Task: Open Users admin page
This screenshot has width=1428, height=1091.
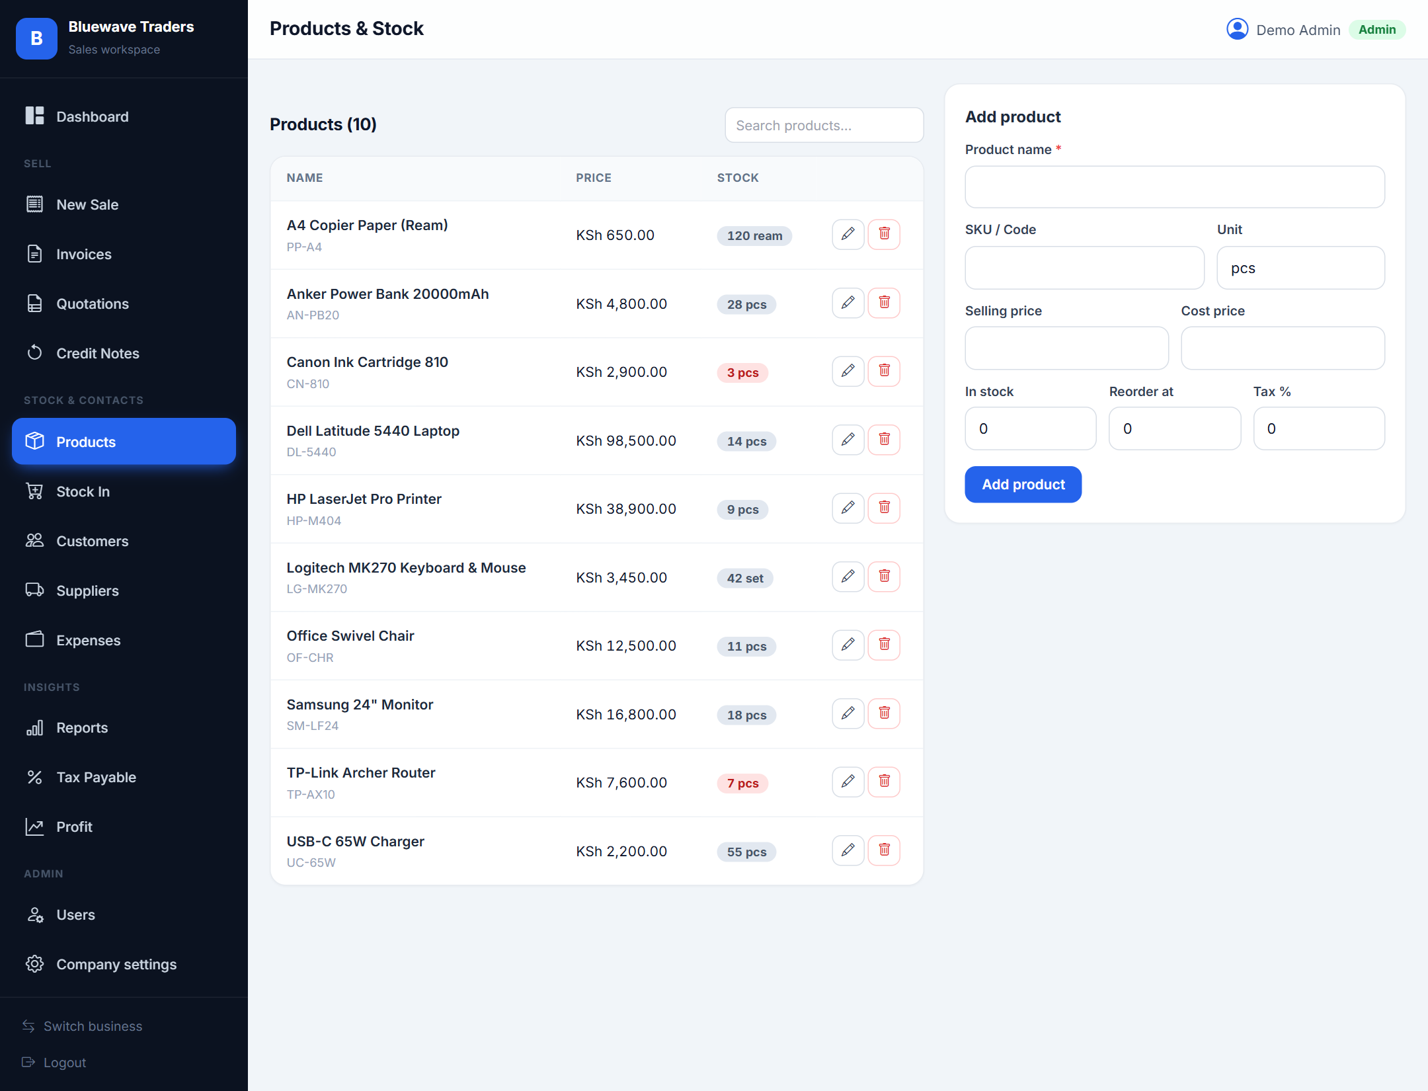Action: tap(124, 914)
